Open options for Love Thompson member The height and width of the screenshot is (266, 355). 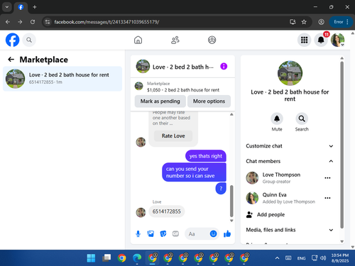pyautogui.click(x=327, y=178)
